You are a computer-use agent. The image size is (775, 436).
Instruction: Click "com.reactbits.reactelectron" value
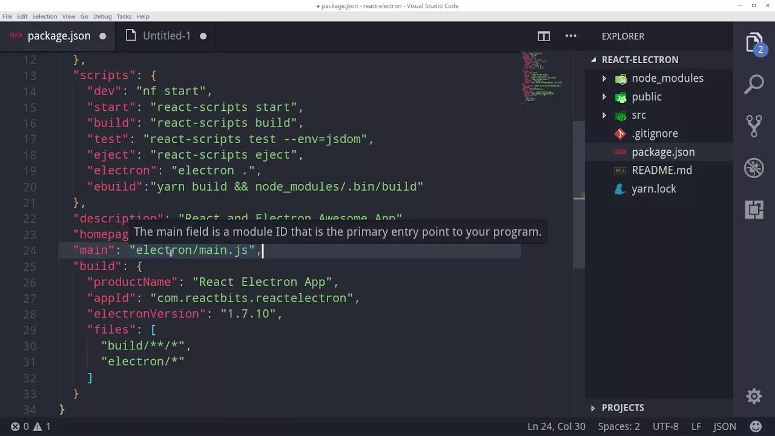coord(252,298)
